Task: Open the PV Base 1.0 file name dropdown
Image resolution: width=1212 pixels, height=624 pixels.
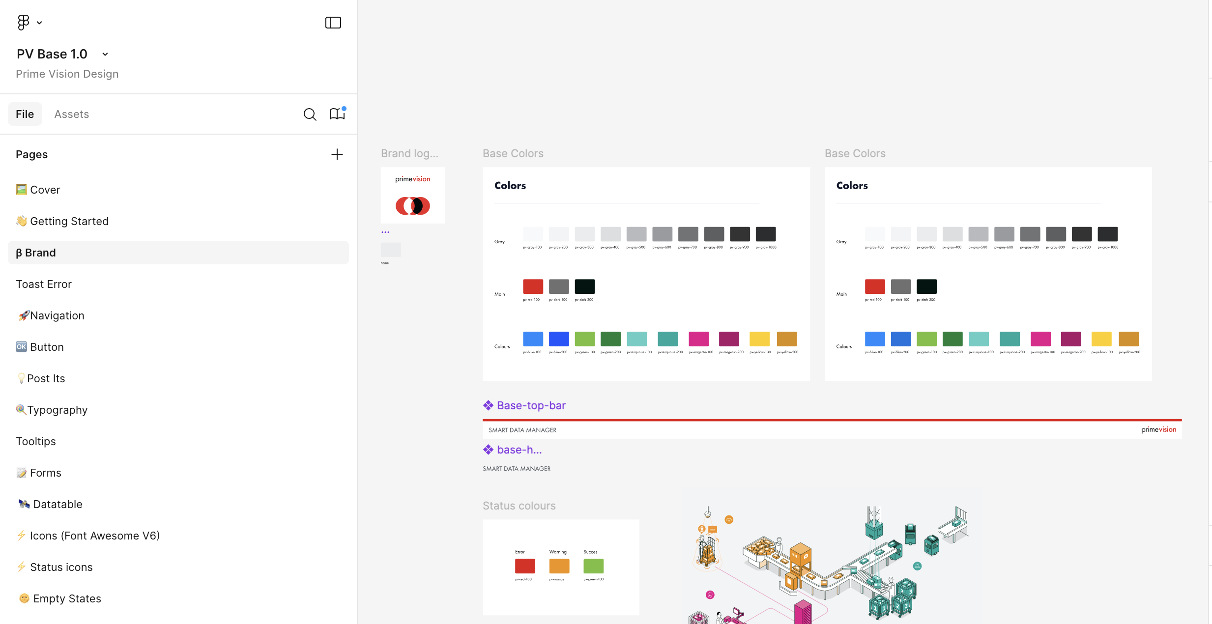Action: click(104, 54)
